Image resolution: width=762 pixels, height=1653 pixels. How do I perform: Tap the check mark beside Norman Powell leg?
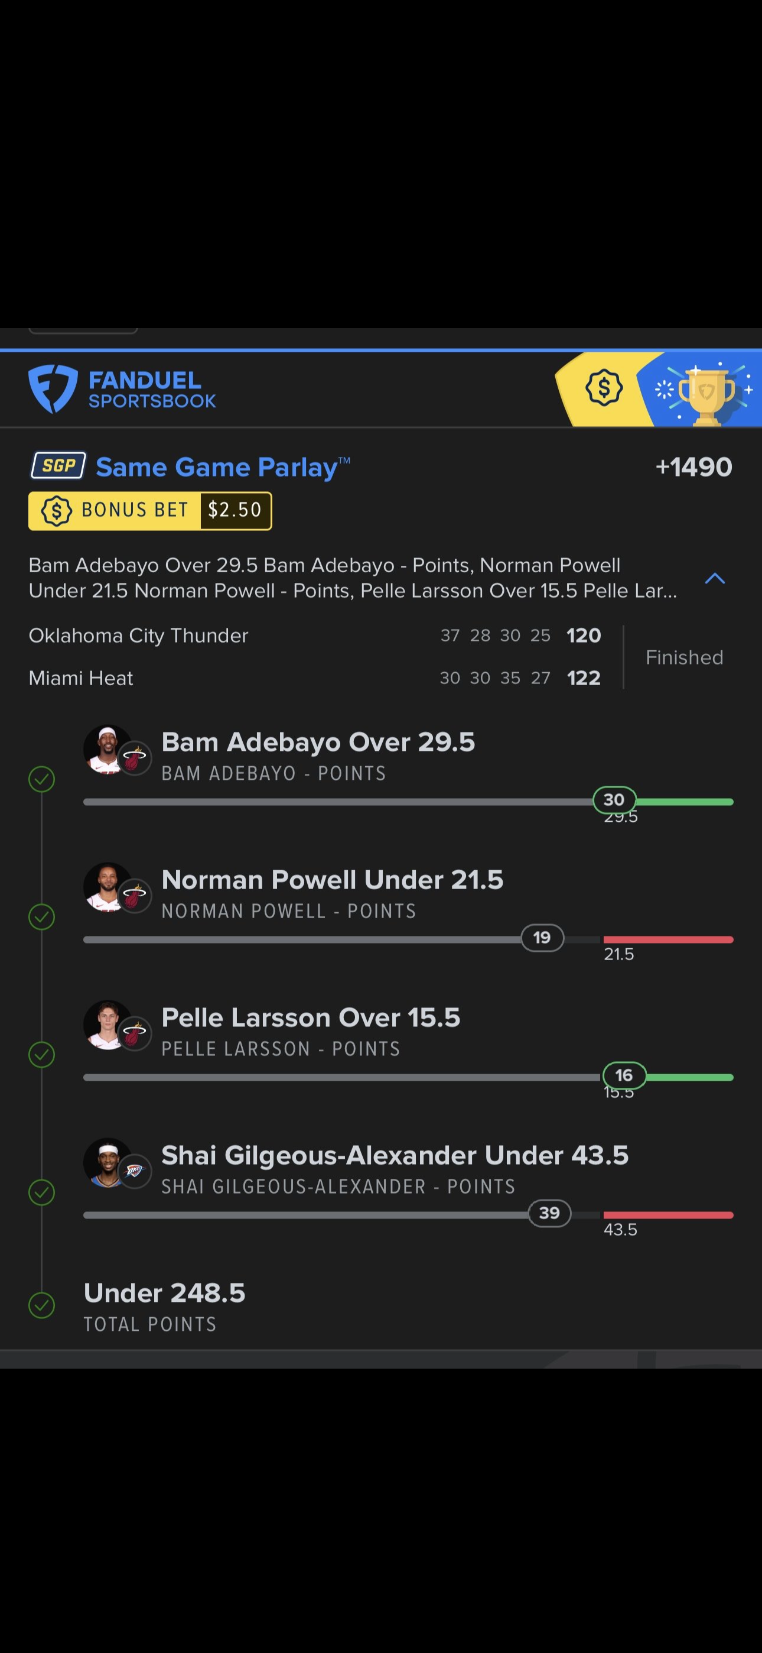[42, 917]
